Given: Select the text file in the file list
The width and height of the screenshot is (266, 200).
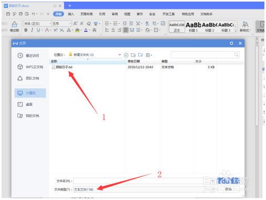Looking at the screenshot, I should click(x=62, y=67).
